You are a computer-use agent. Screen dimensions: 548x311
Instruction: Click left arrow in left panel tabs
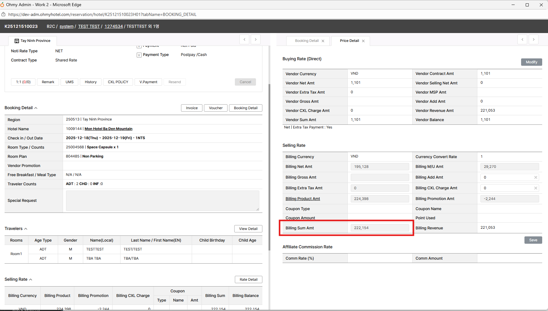(x=244, y=39)
